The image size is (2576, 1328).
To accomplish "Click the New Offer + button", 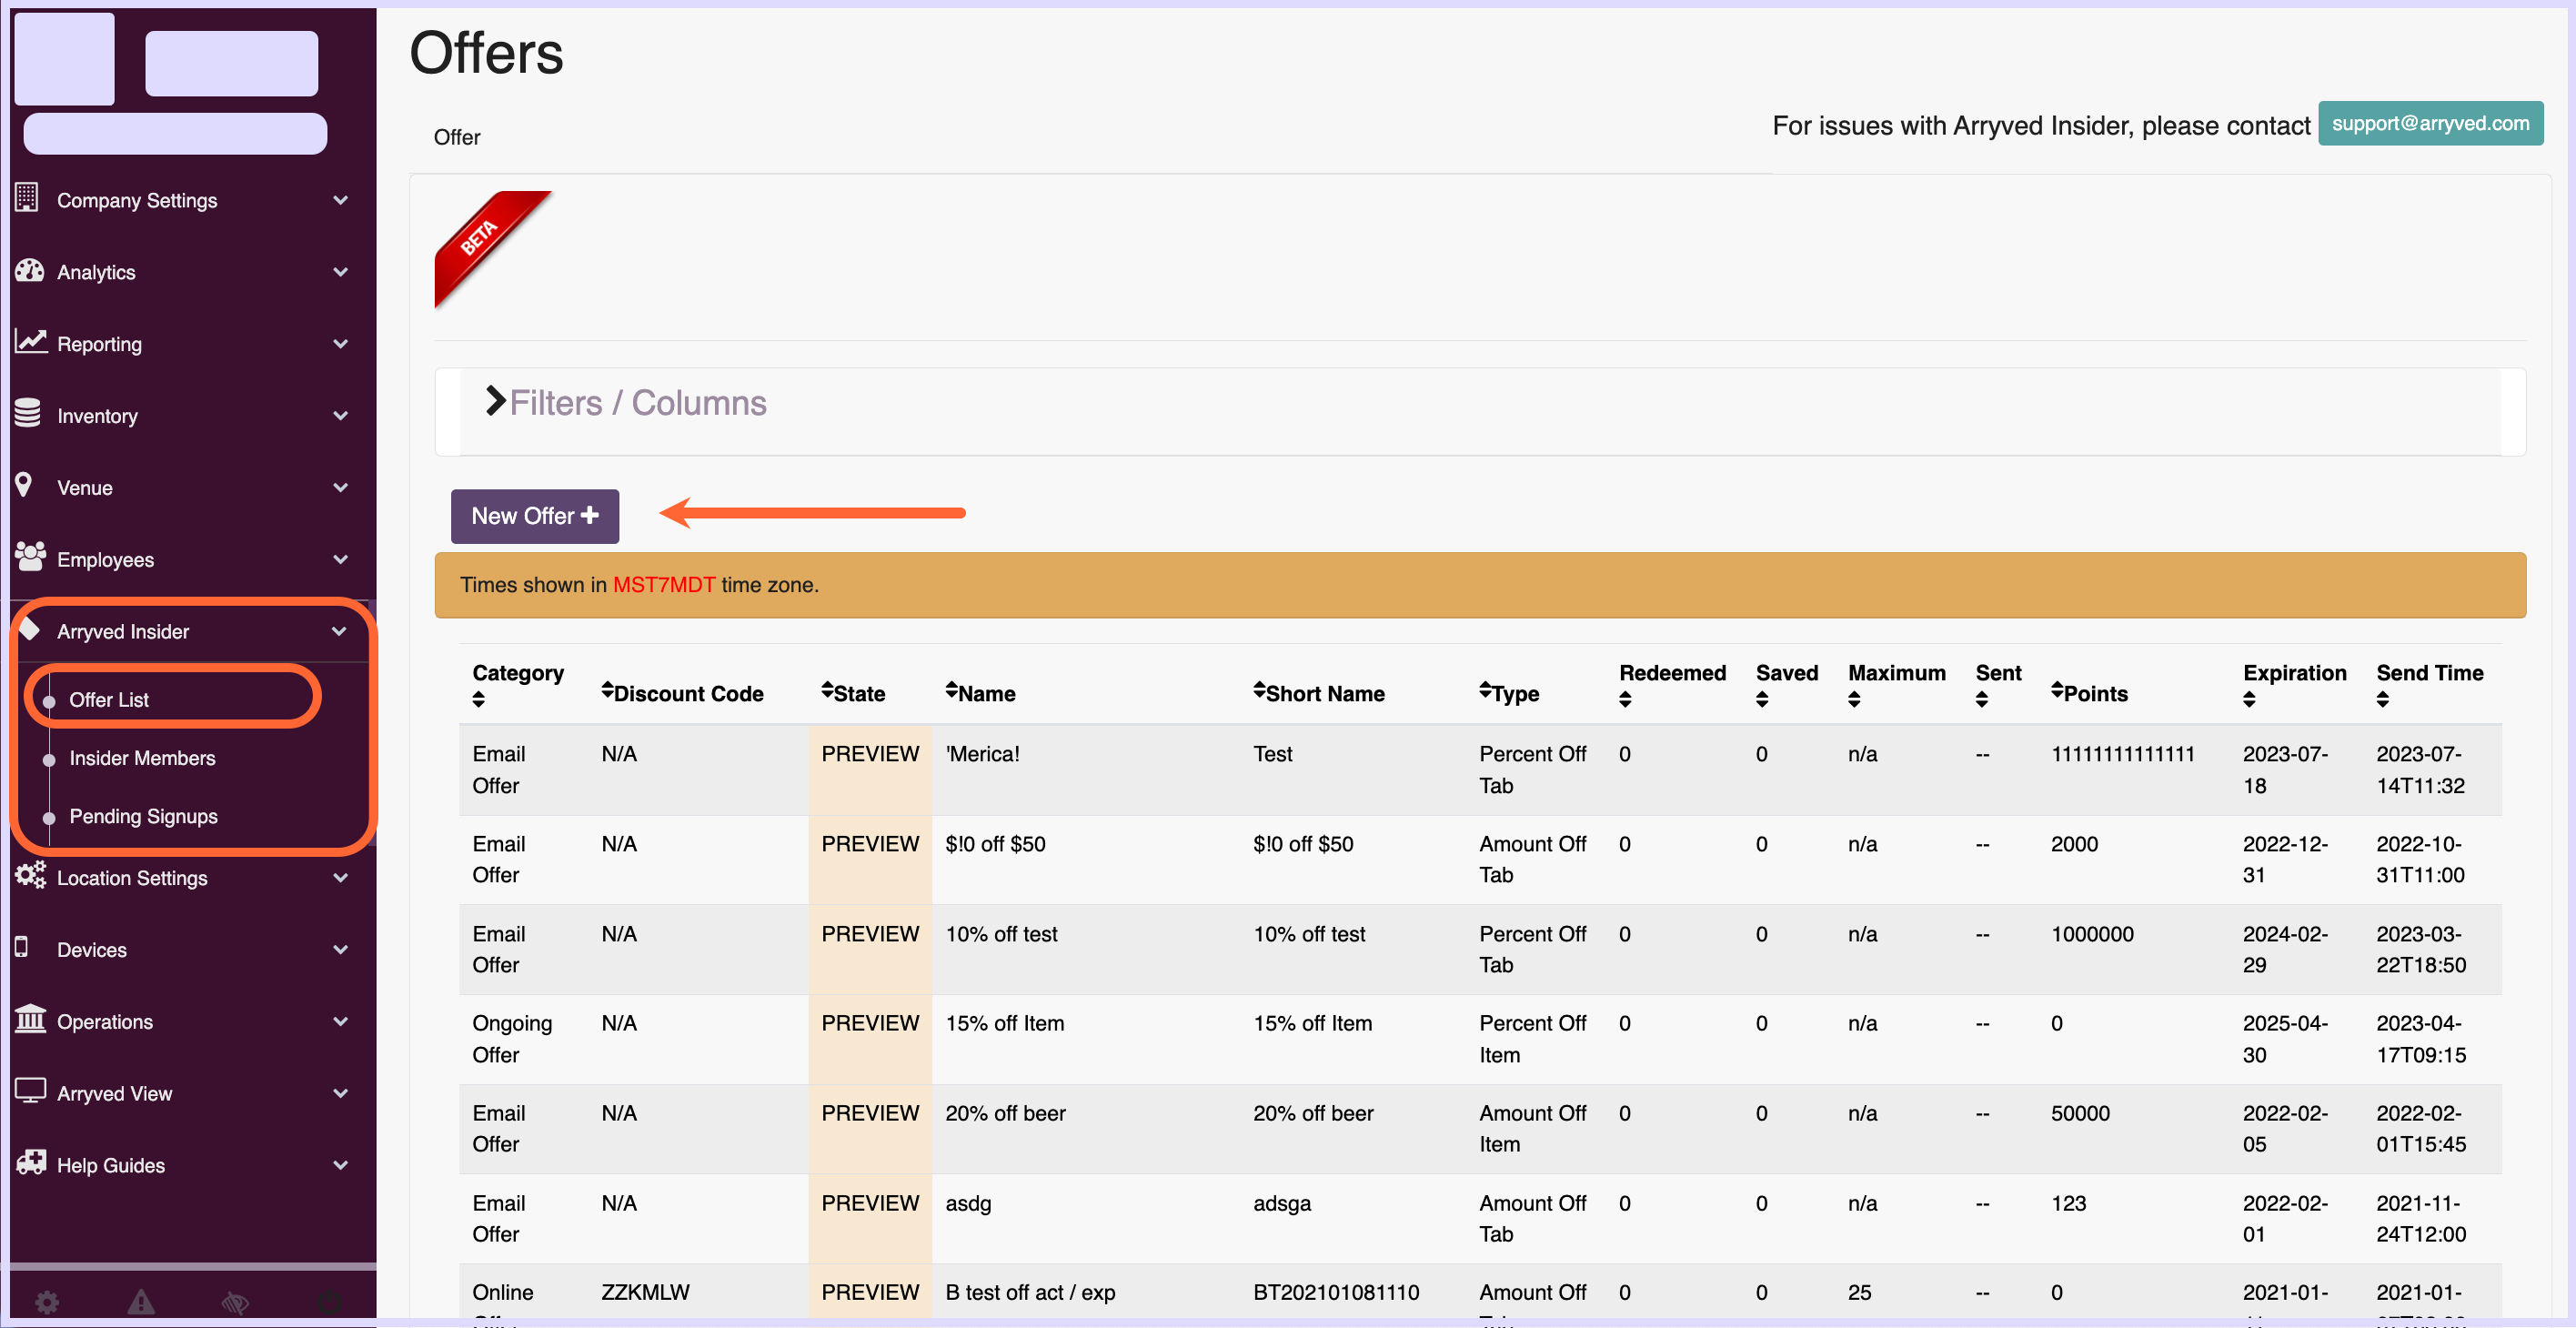I will pos(535,516).
